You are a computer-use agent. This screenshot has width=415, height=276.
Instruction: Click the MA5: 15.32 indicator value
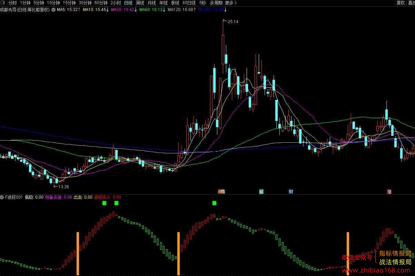pos(69,10)
